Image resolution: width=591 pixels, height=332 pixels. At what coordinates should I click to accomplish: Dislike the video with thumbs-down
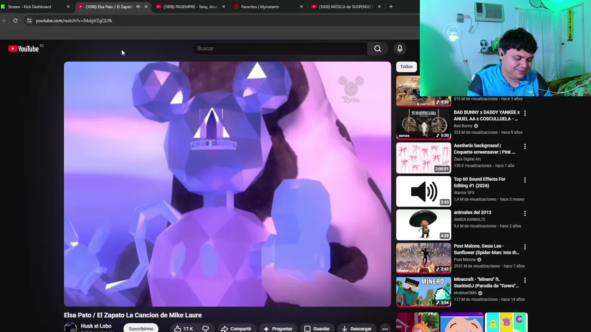click(205, 329)
